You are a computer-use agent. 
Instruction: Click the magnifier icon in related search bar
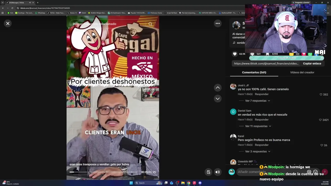tap(150, 24)
